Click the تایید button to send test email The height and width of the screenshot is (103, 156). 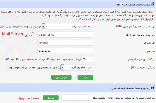[x=51, y=98]
